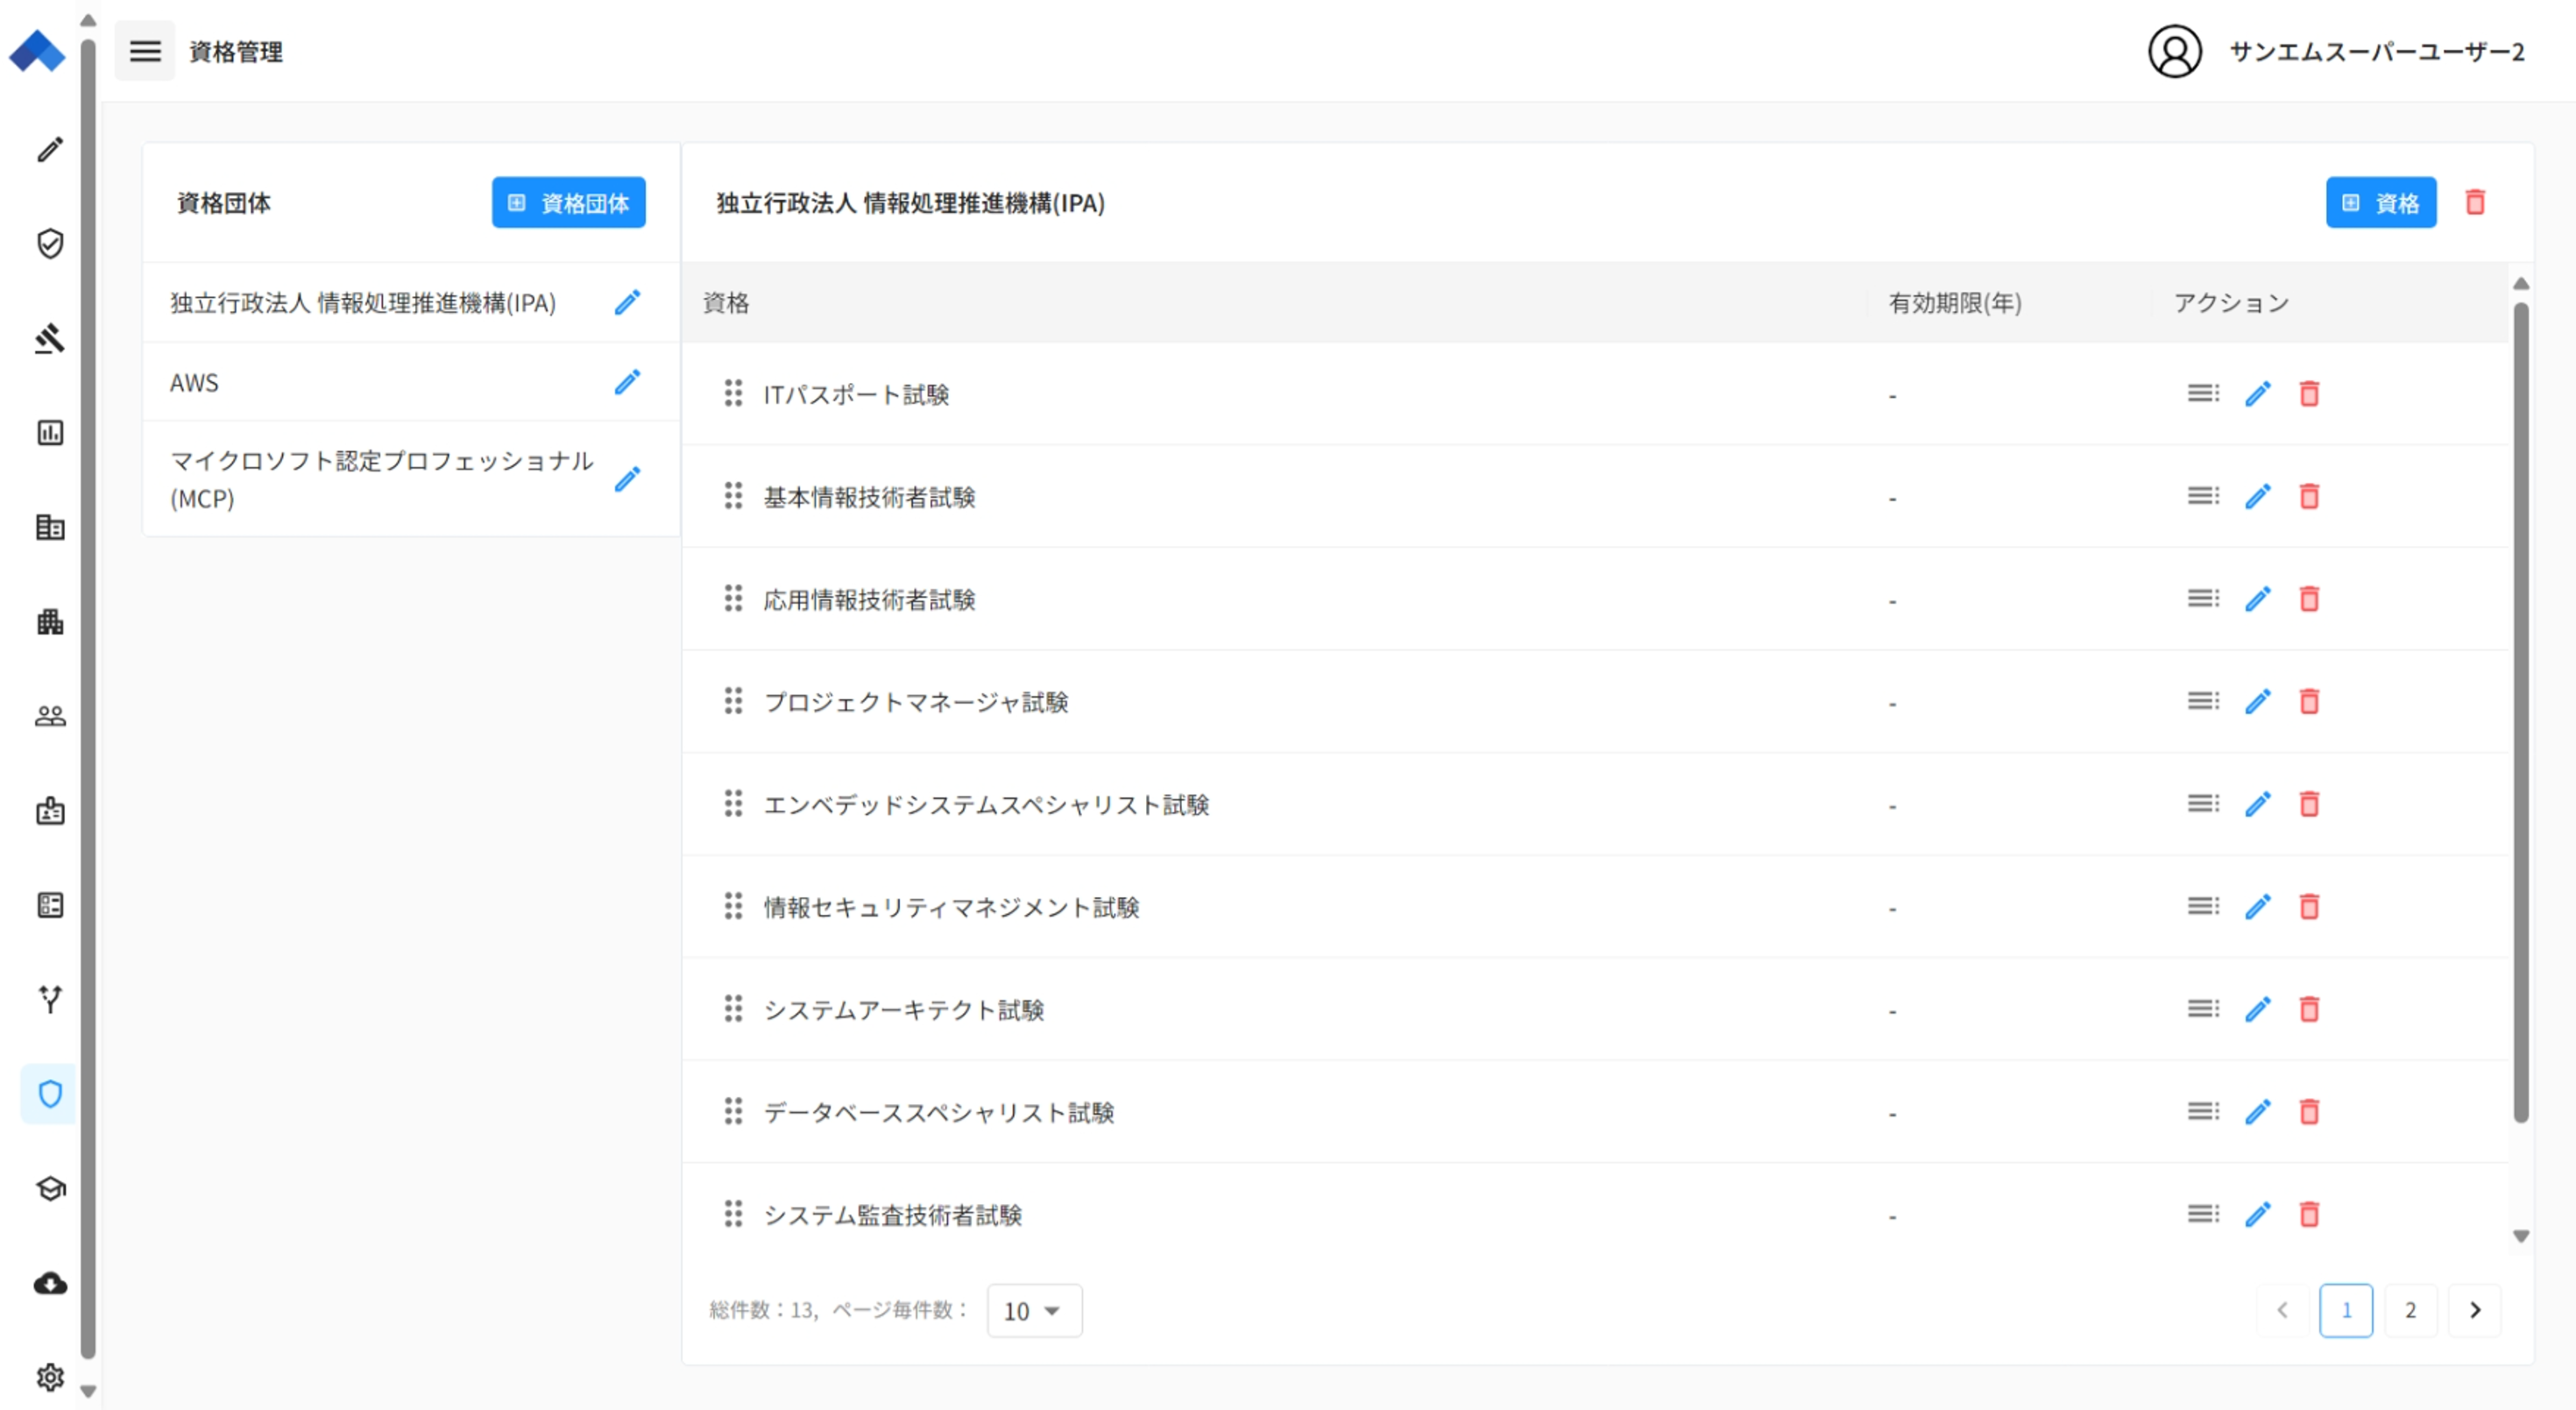Open the office building sidebar icon
2576x1410 pixels.
(50, 527)
